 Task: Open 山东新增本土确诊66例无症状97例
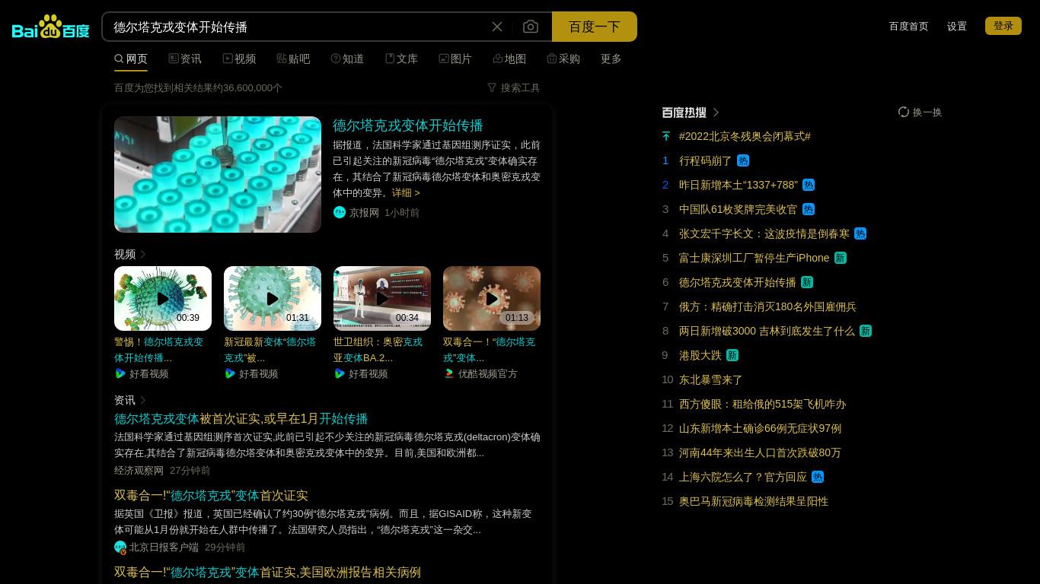pos(760,428)
